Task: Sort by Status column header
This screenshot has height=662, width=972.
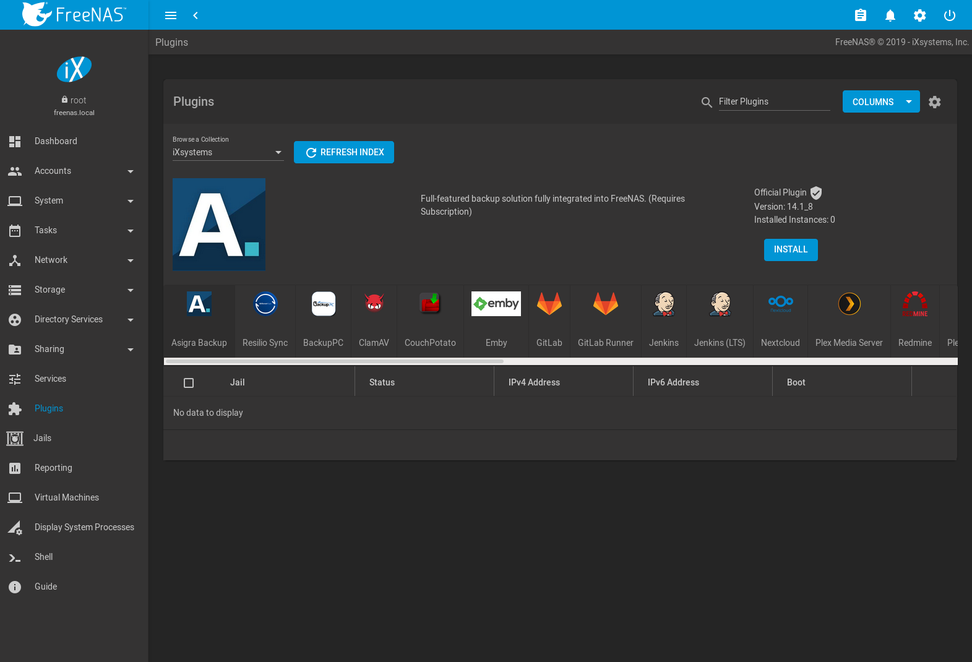Action: click(x=382, y=382)
